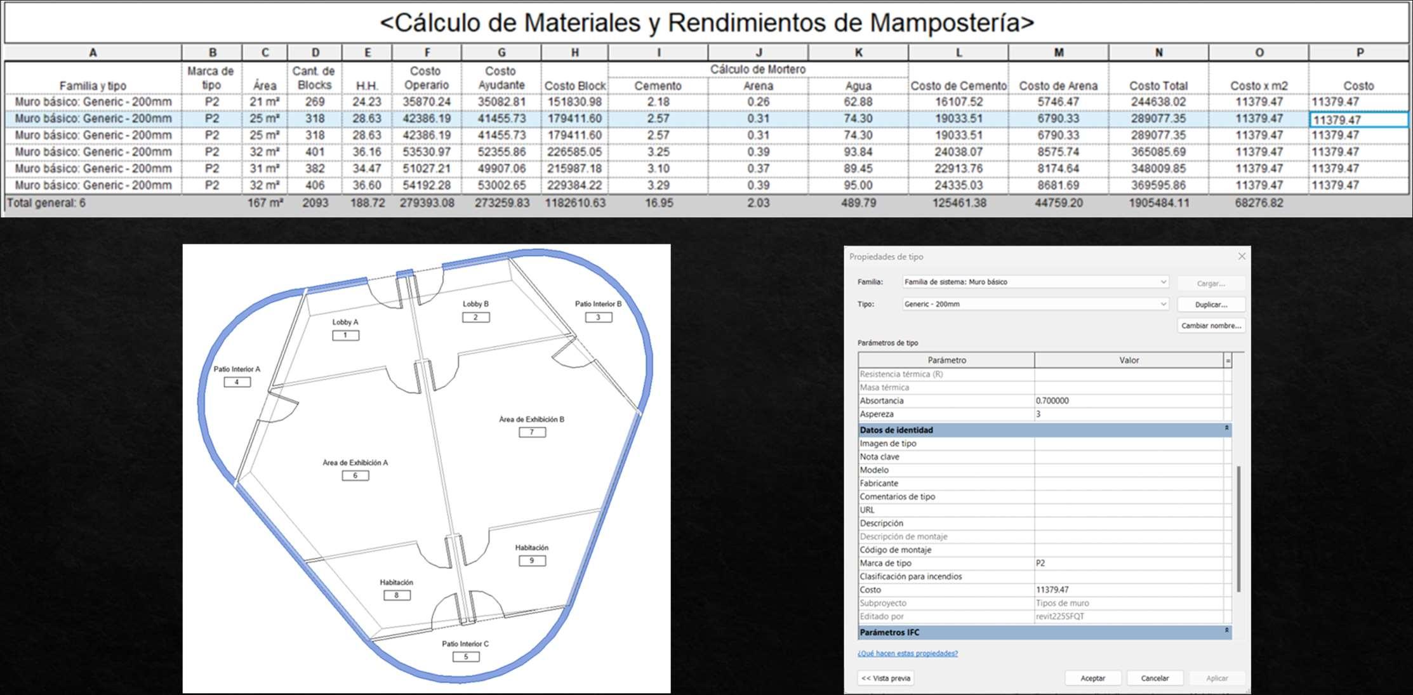Screen dimensions: 1413x695
Task: Select active Costo cell in column P
Action: tap(1358, 120)
